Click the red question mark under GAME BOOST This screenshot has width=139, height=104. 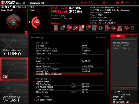26,33
